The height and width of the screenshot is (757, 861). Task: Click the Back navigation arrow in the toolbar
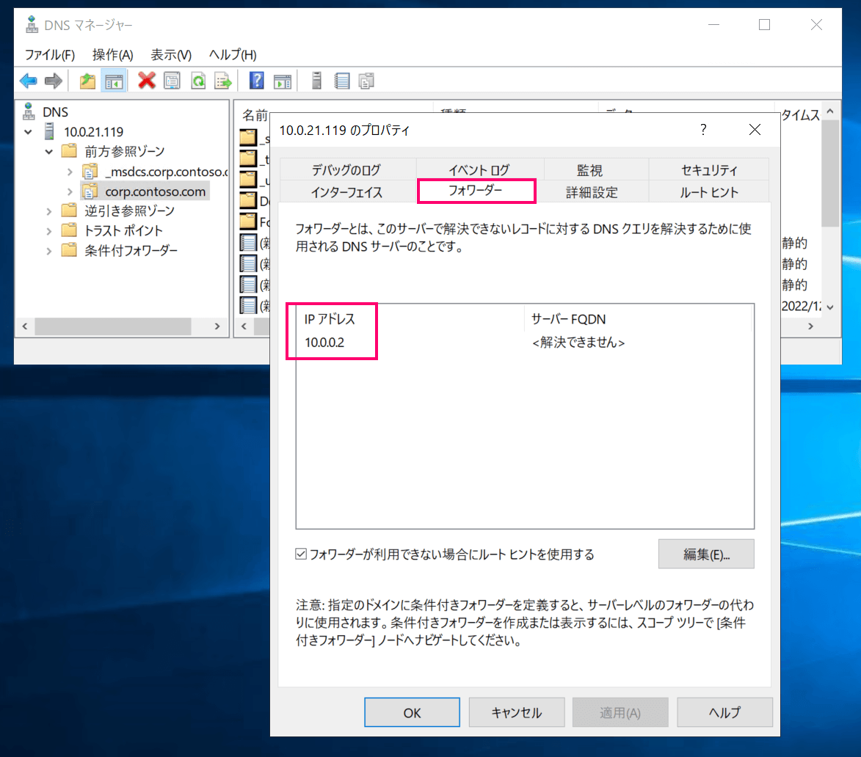tap(28, 81)
